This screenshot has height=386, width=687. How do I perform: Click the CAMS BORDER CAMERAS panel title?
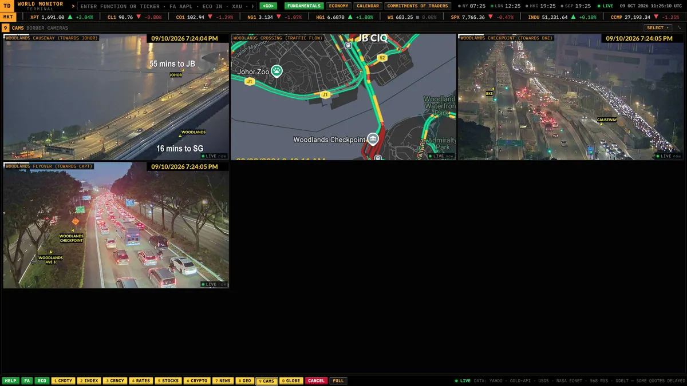[x=40, y=28]
